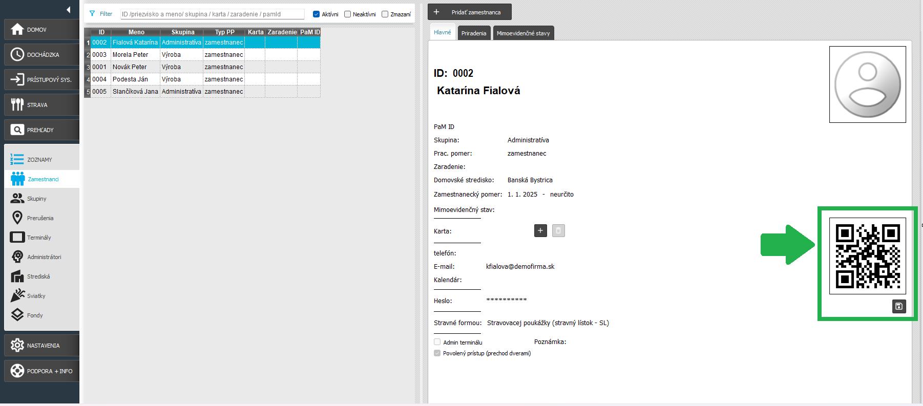Open Terminály in the sidebar

click(39, 238)
